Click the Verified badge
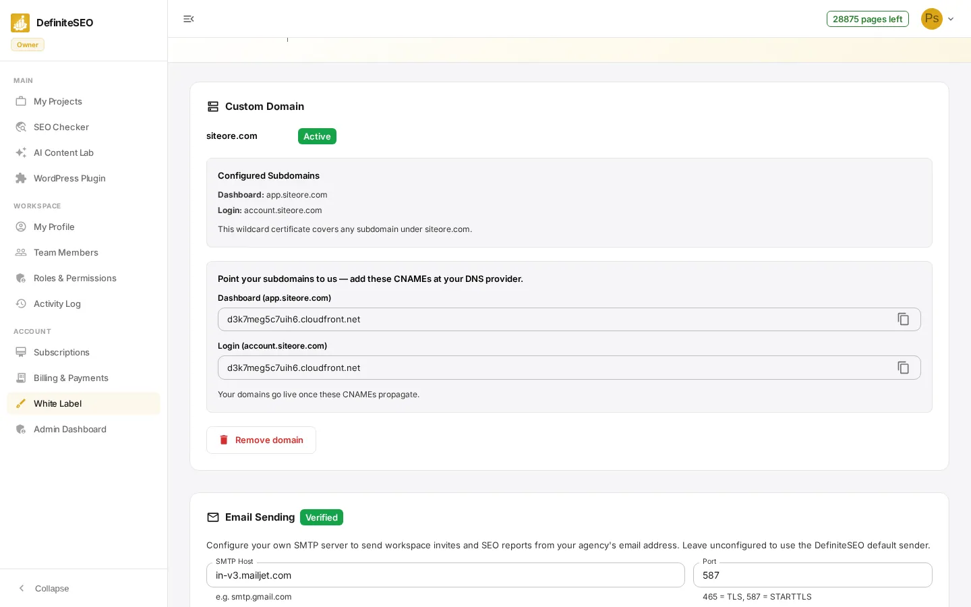971x607 pixels. (x=322, y=517)
